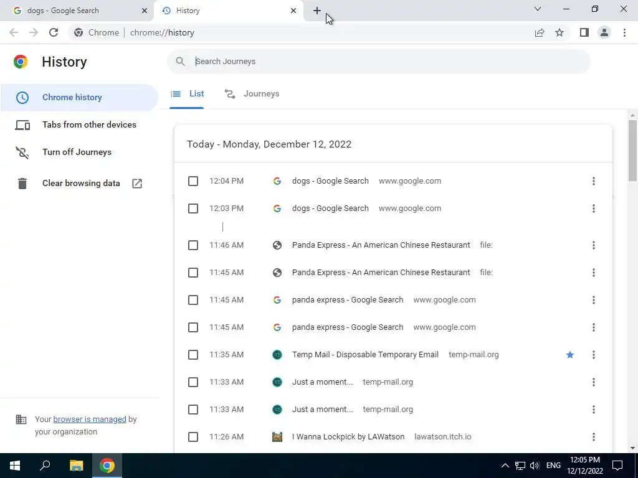The height and width of the screenshot is (478, 638).
Task: Open the 12:04 PM dogs - Google Search link
Action: [330, 181]
